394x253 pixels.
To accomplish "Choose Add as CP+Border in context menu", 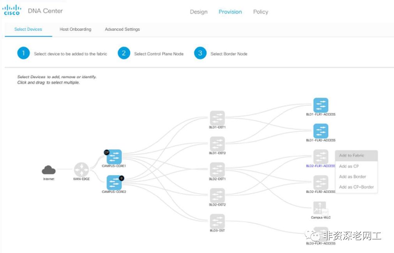I will pos(356,187).
